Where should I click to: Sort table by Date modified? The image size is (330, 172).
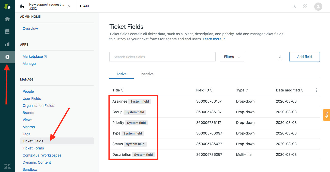pos(290,90)
